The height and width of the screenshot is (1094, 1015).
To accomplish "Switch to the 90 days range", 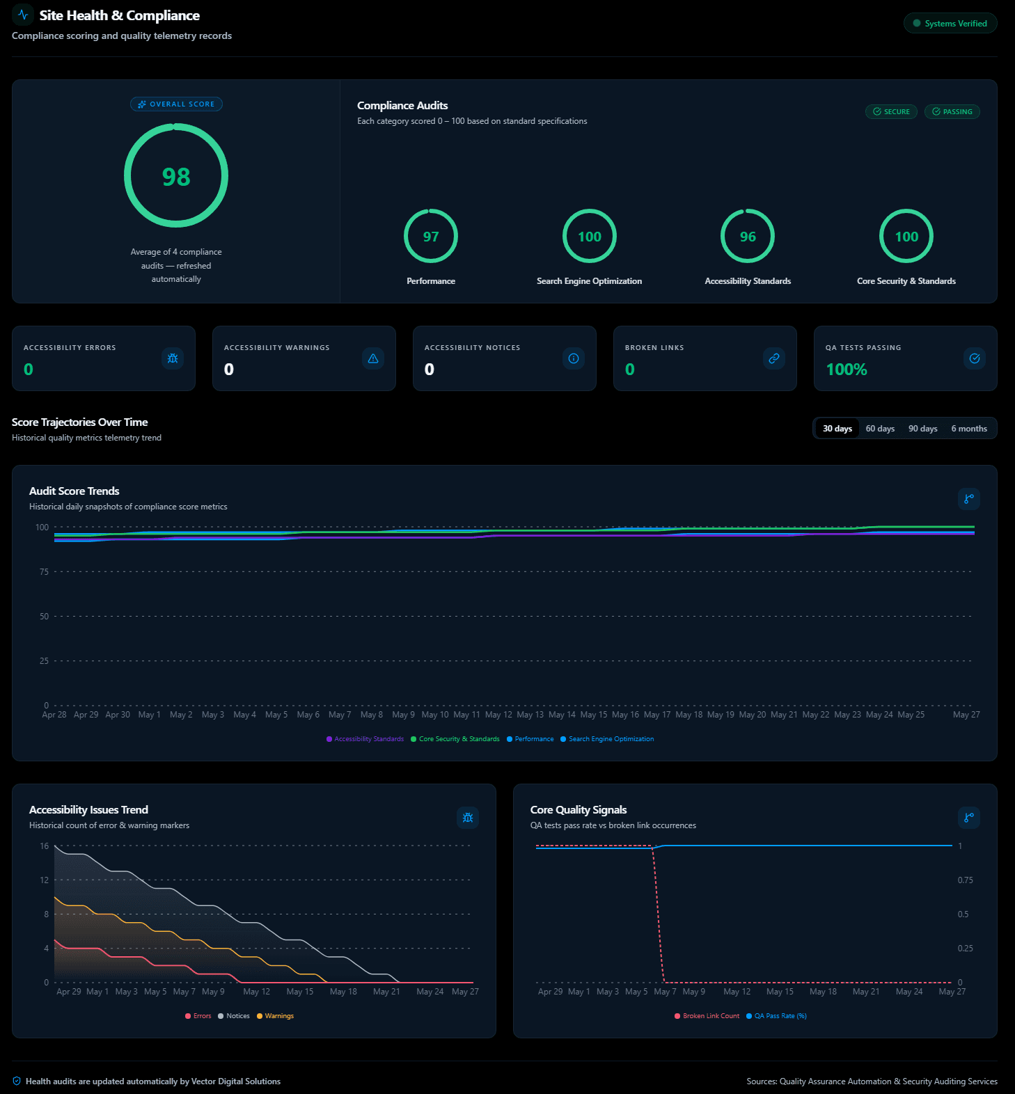I will (x=923, y=429).
